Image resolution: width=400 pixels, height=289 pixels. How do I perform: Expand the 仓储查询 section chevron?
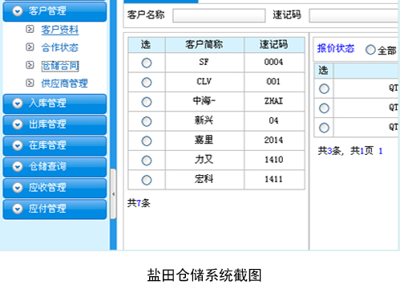18,167
